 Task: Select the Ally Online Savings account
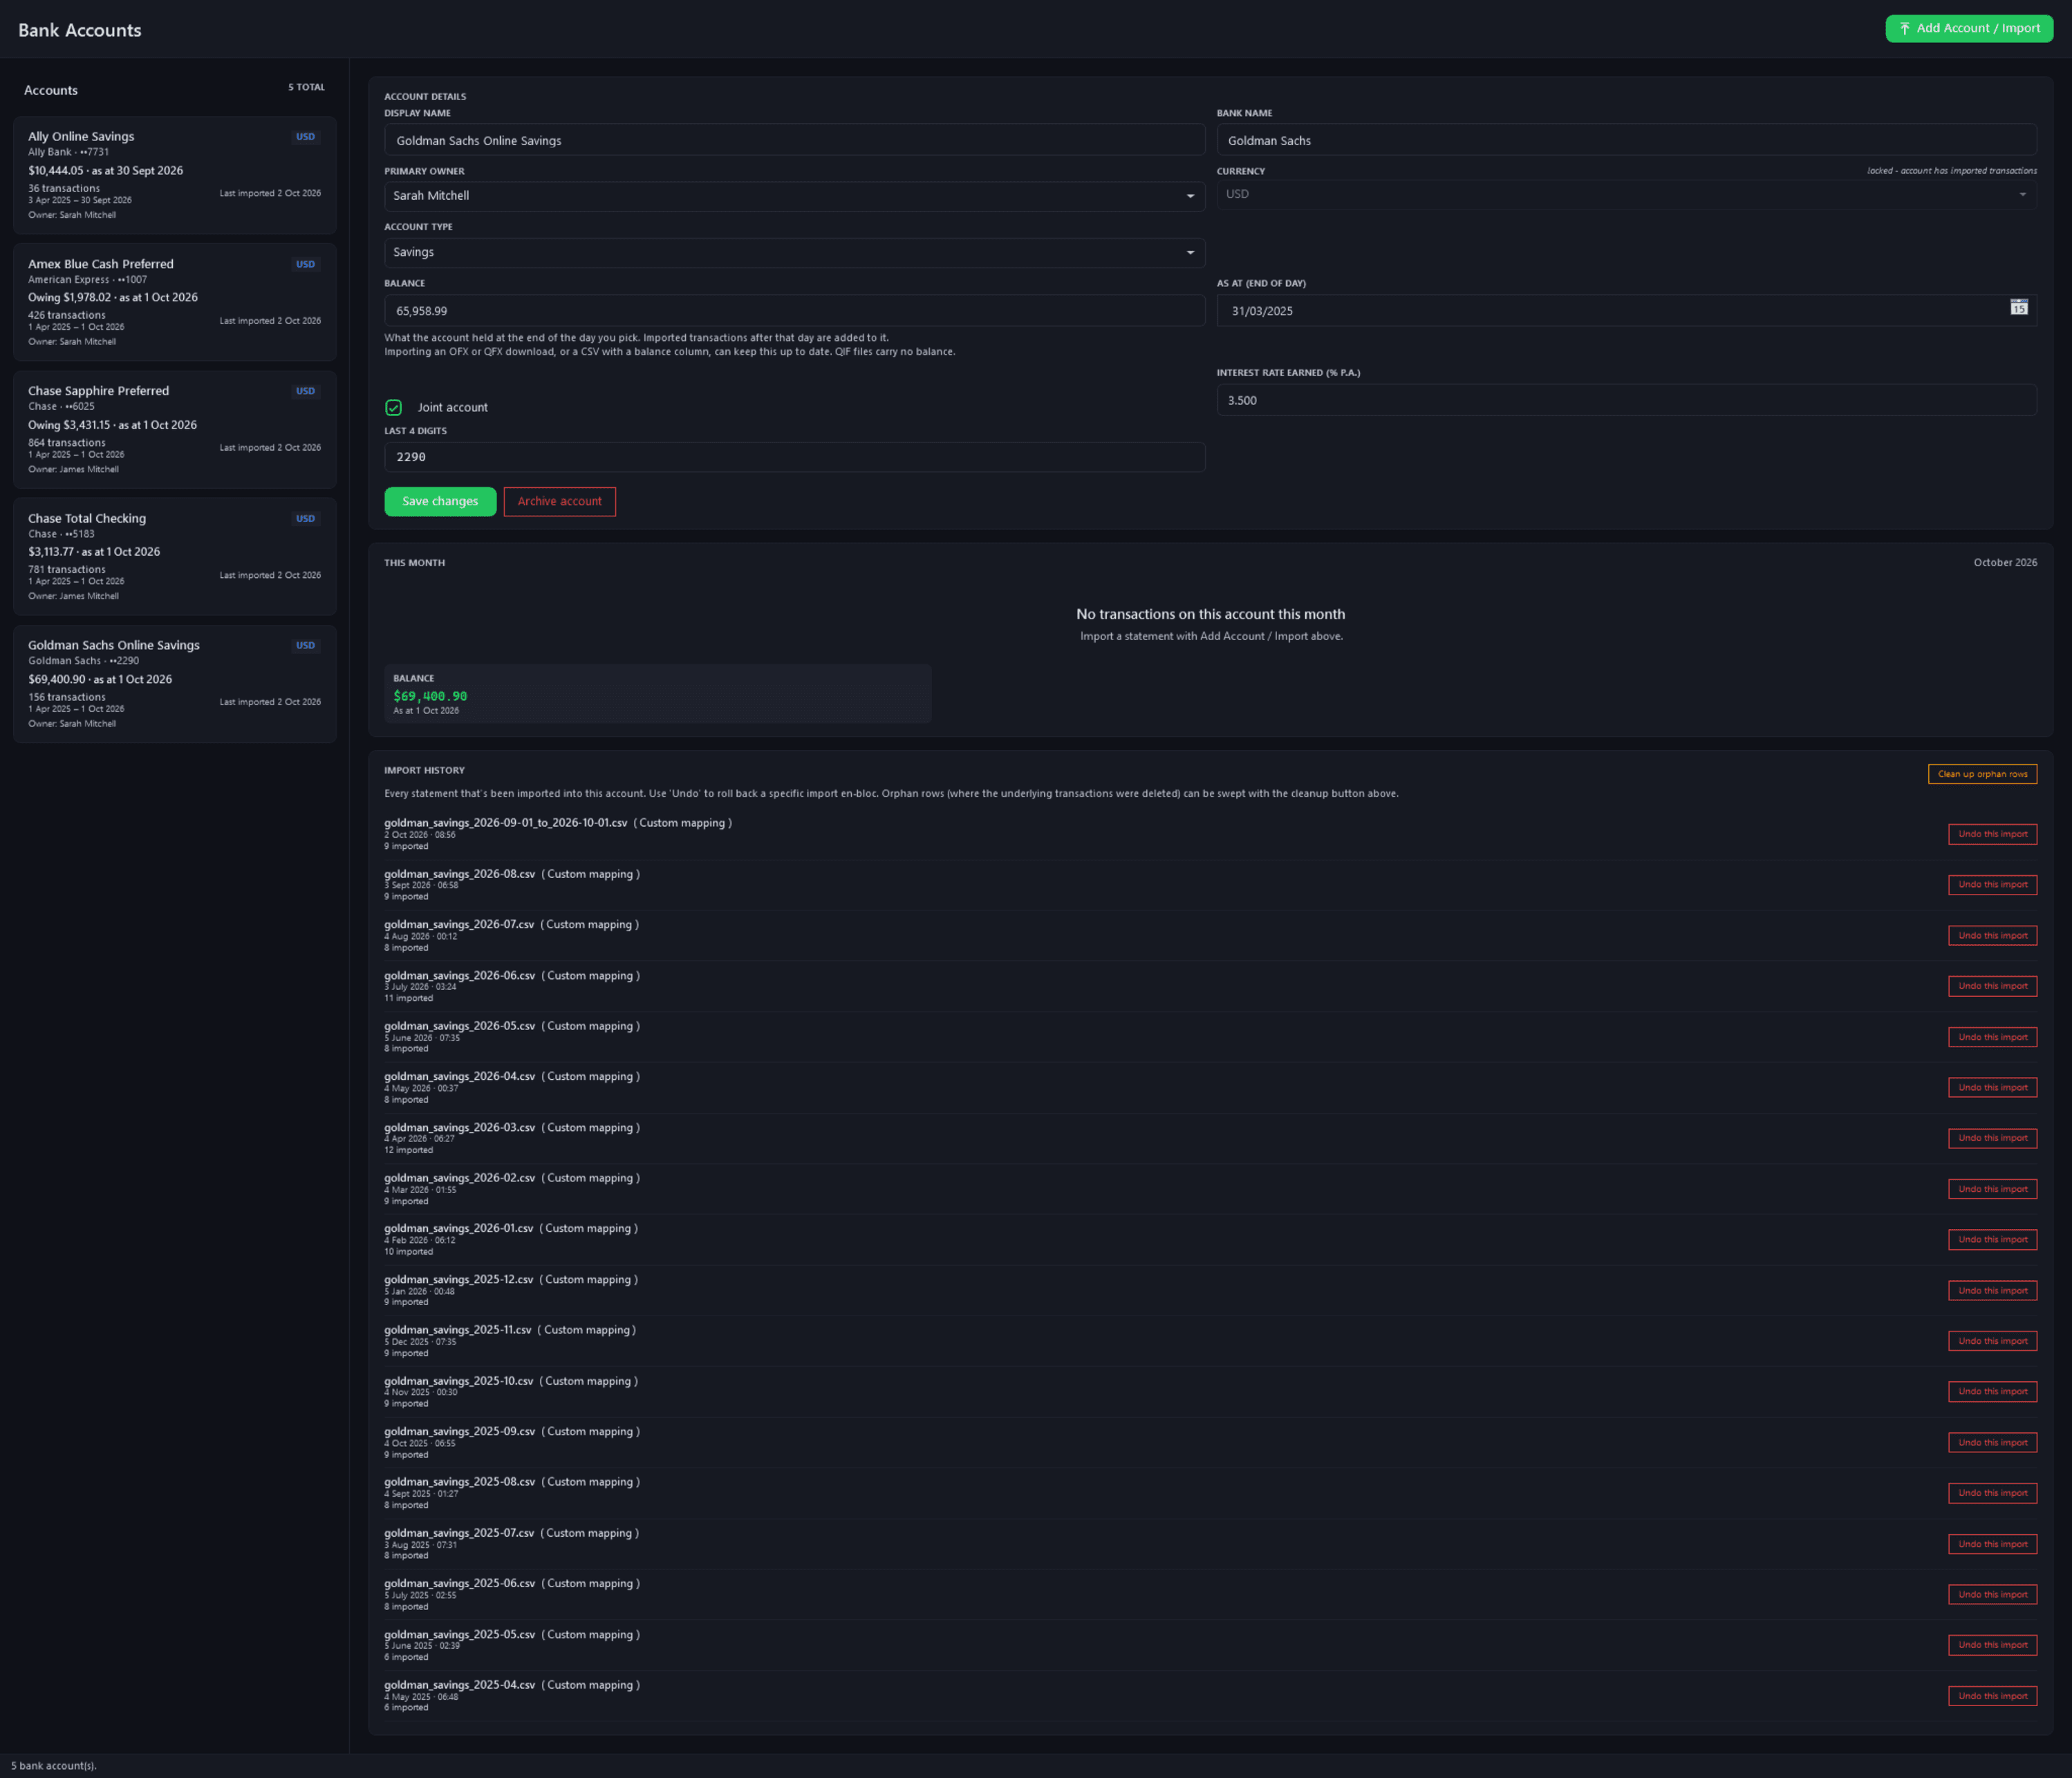[x=175, y=175]
